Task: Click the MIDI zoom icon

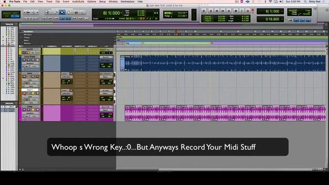Action: [x=33, y=12]
